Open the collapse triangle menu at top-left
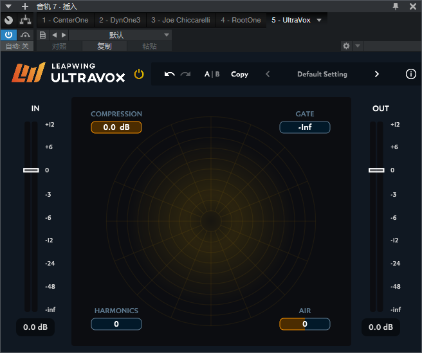422x353 pixels. [8, 6]
